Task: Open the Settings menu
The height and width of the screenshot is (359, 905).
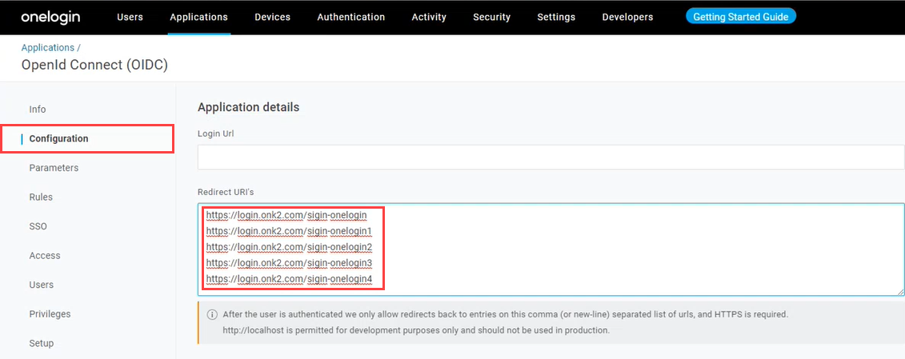Action: click(556, 17)
